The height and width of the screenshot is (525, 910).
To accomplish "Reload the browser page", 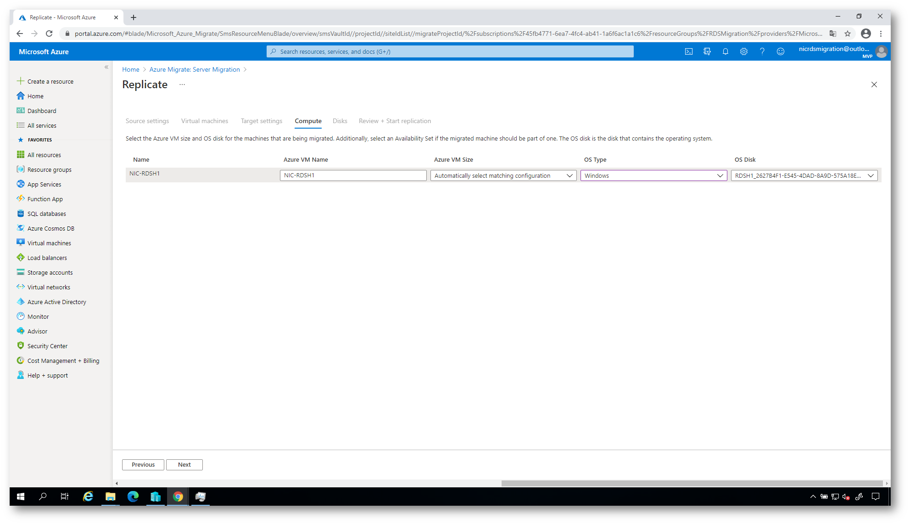I will pos(49,34).
